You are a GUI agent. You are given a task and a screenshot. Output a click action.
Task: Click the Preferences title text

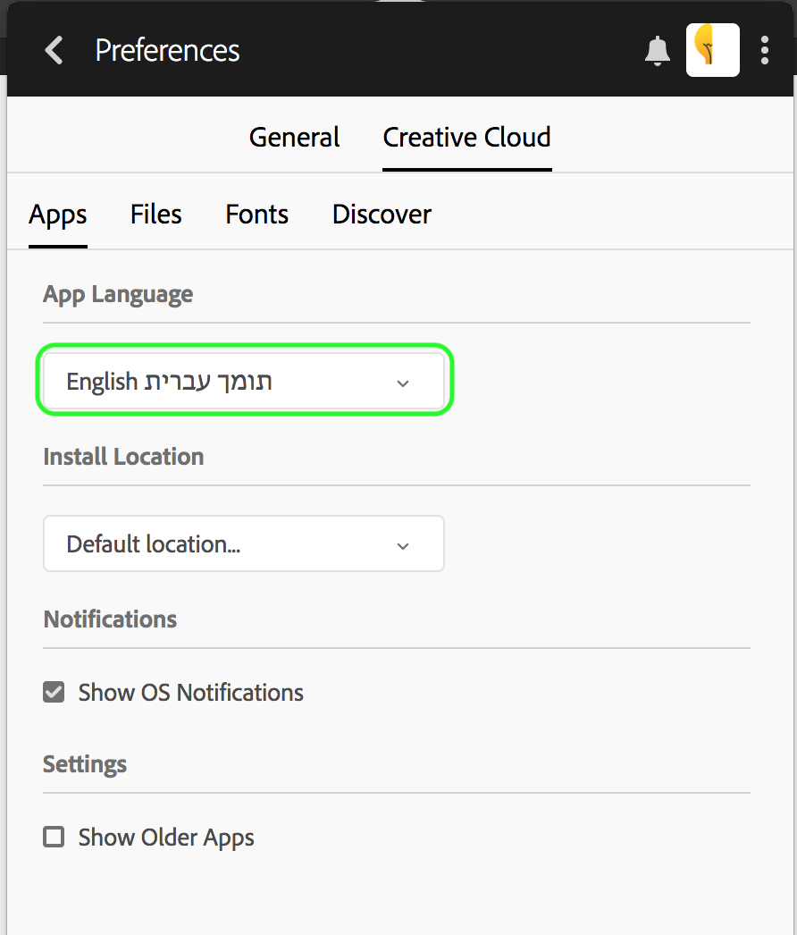167,50
